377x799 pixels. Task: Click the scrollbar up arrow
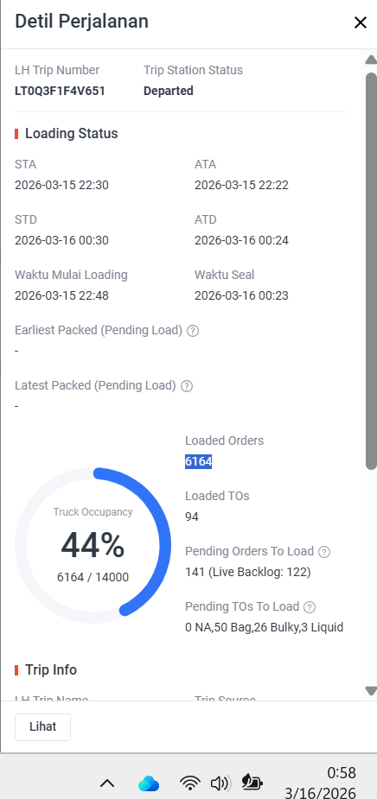(371, 60)
